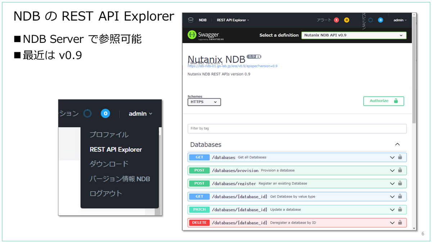Click the /databases/register path text
Image resolution: width=432 pixels, height=243 pixels.
234,184
